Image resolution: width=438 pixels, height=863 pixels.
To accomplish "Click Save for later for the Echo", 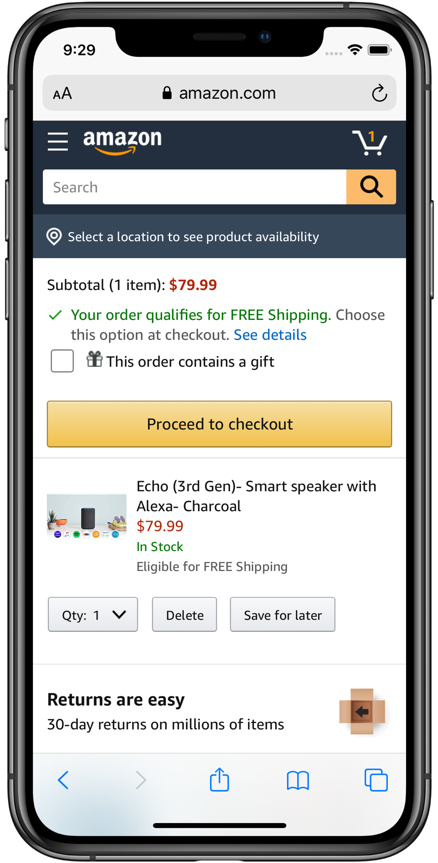I will tap(282, 614).
